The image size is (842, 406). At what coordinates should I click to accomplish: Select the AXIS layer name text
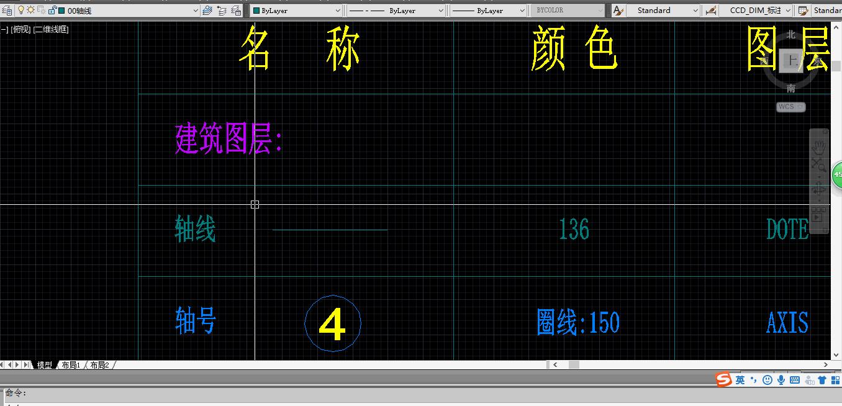(787, 323)
